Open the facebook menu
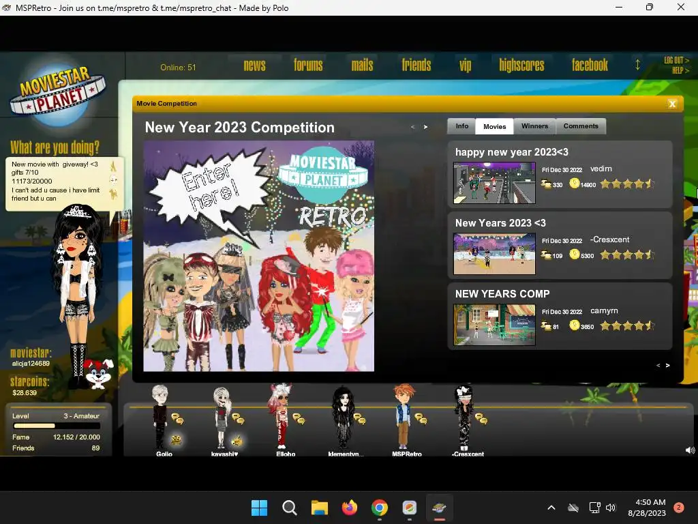The height and width of the screenshot is (524, 698). (590, 65)
